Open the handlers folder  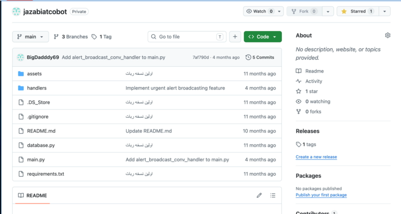[37, 88]
